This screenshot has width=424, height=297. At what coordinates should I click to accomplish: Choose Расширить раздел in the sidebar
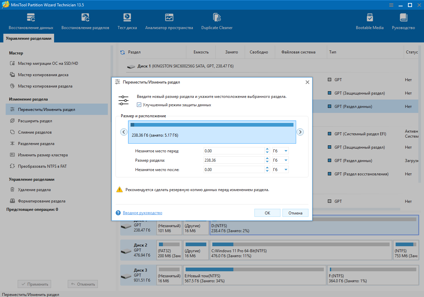(35, 121)
